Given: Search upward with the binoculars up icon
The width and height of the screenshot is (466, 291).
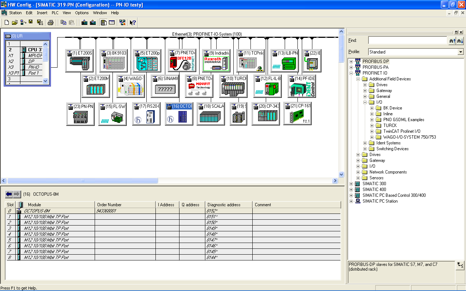Looking at the screenshot, I should pyautogui.click(x=452, y=41).
